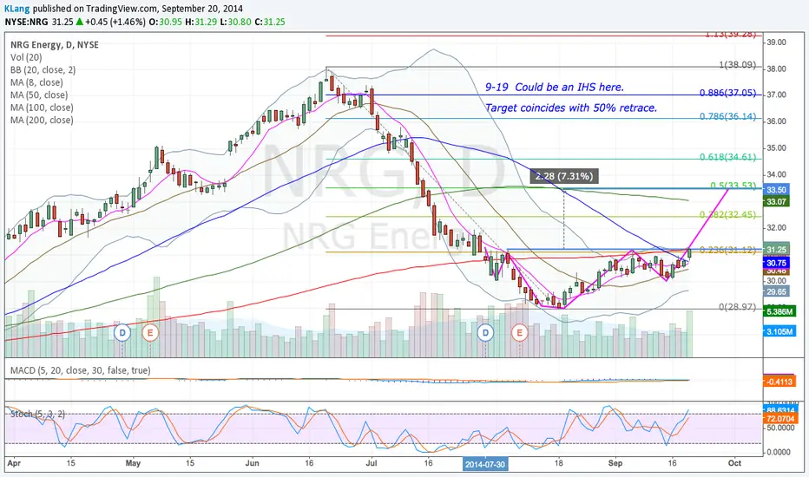Click the 50.0000 stochastic axis label
The height and width of the screenshot is (477, 809).
coord(779,428)
